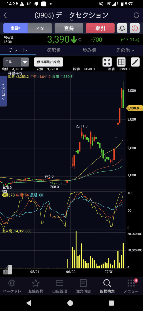Open the red info icon
Image resolution: width=143 pixels, height=311 pixels.
coord(135,28)
